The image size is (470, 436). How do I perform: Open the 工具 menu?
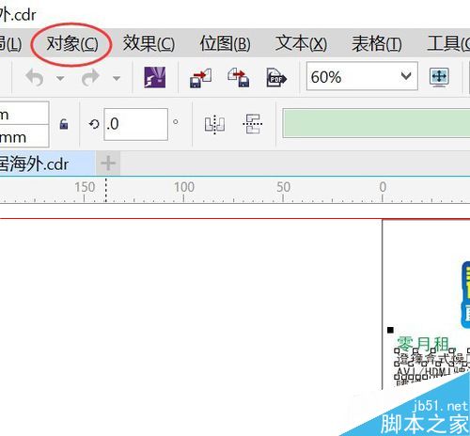tap(448, 43)
